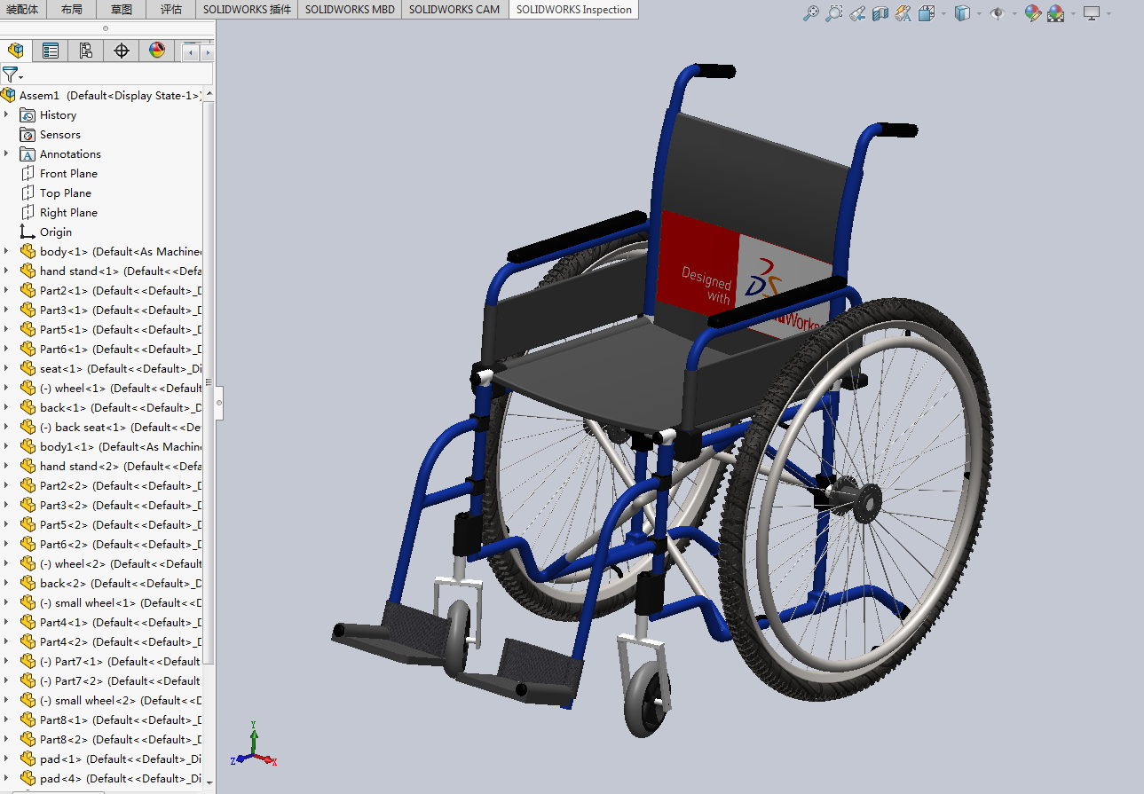Switch to the 草图 tab
The height and width of the screenshot is (794, 1144).
[x=122, y=10]
